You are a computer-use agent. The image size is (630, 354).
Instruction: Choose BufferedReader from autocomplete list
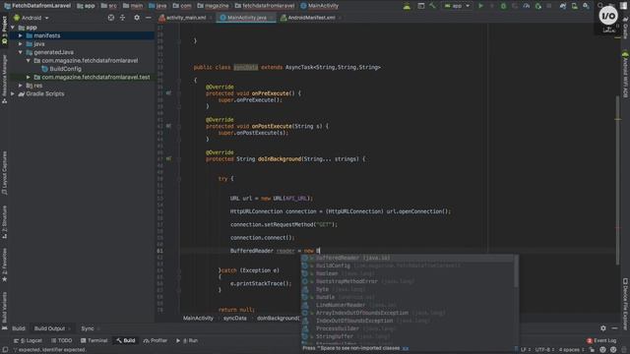(x=408, y=258)
